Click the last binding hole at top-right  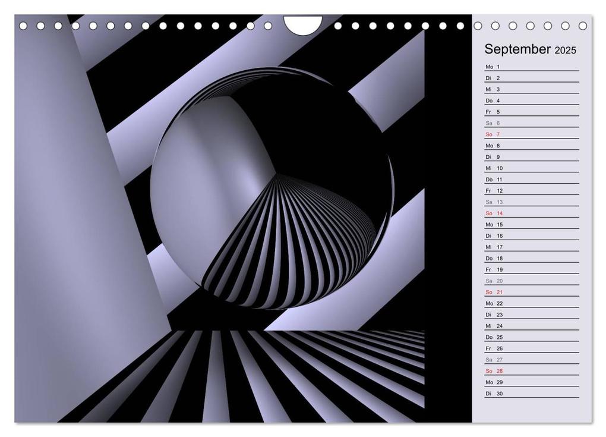583,26
